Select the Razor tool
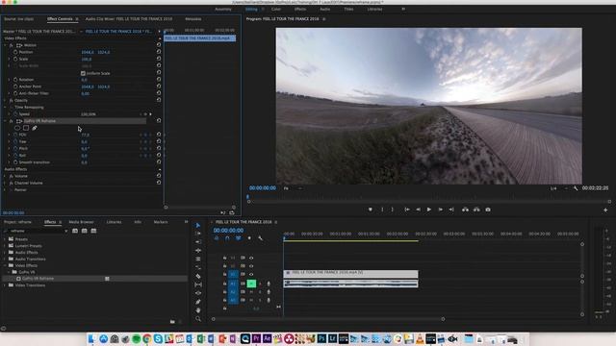Image resolution: width=616 pixels, height=346 pixels. tap(198, 276)
